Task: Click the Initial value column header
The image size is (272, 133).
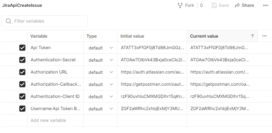Action: pos(132,36)
